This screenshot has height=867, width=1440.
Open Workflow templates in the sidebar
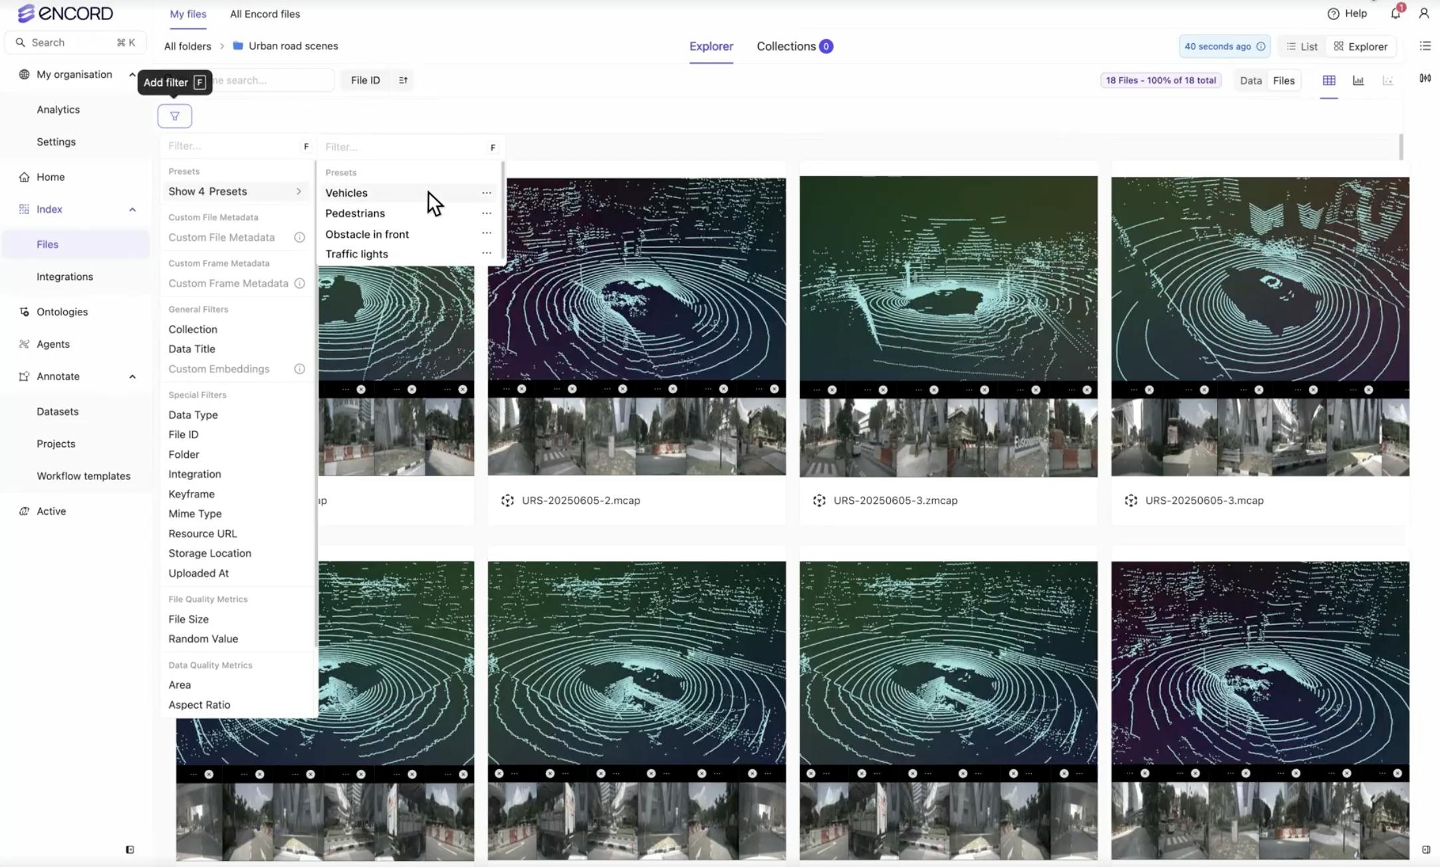click(x=83, y=476)
